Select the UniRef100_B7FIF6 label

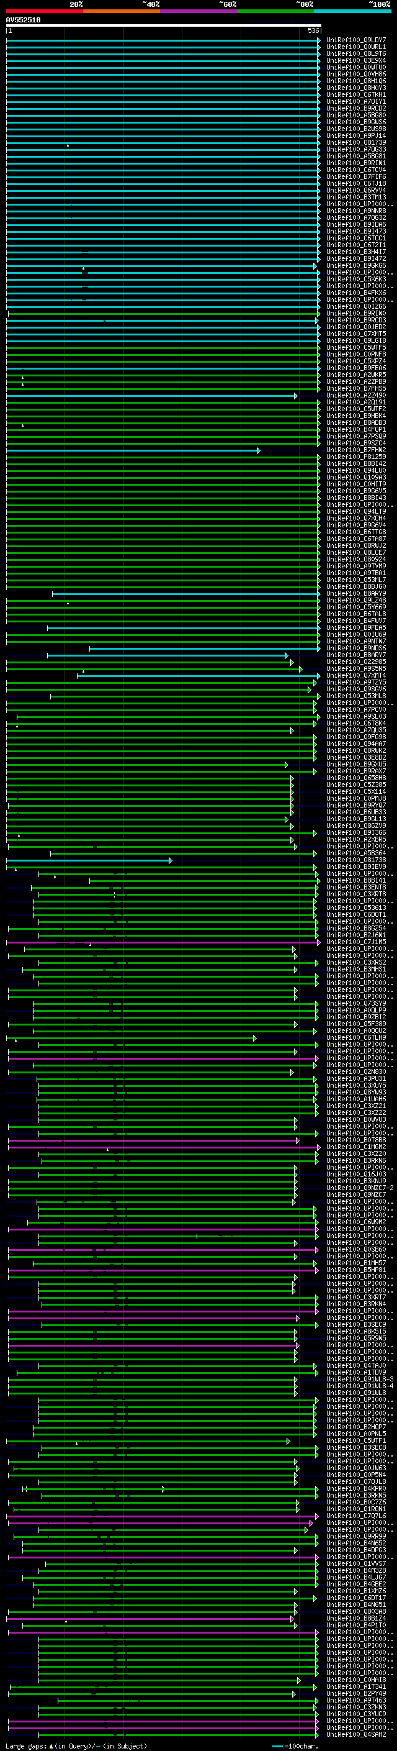356,177
